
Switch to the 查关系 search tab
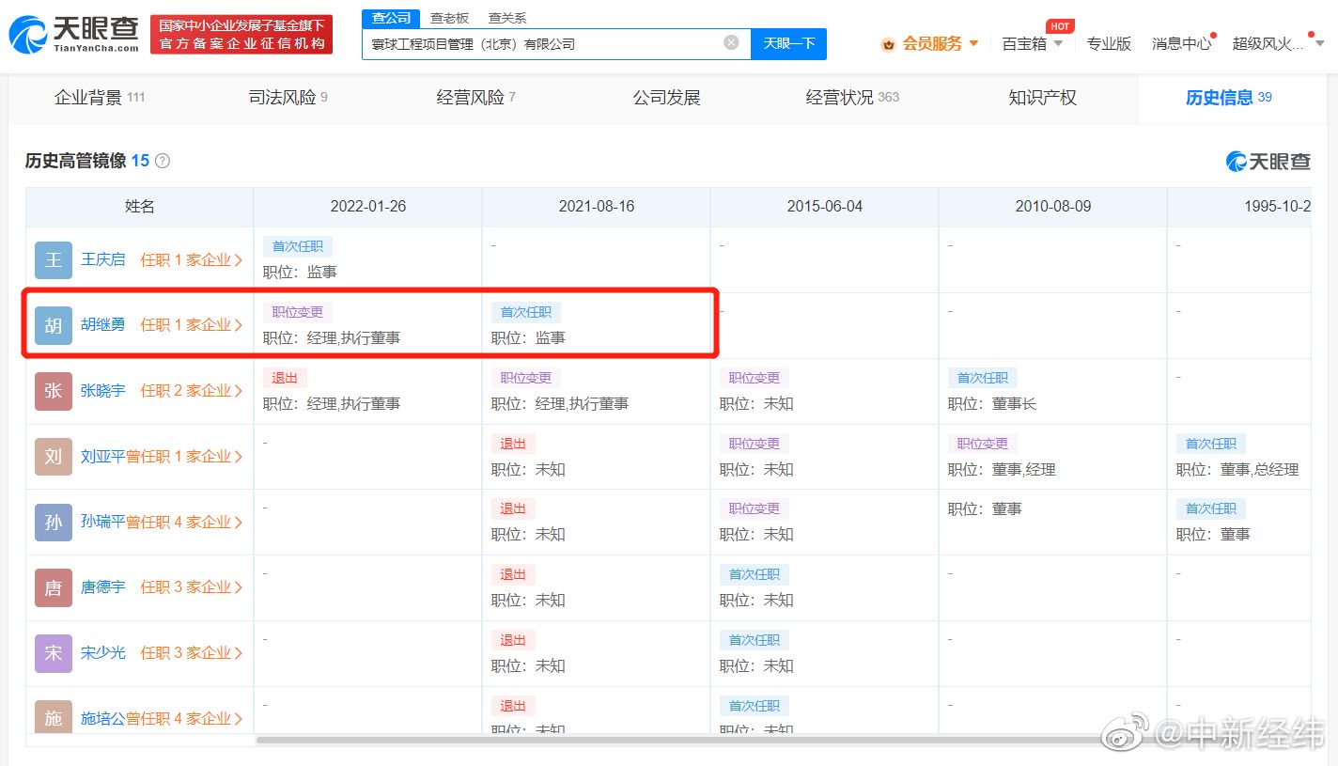click(x=507, y=18)
